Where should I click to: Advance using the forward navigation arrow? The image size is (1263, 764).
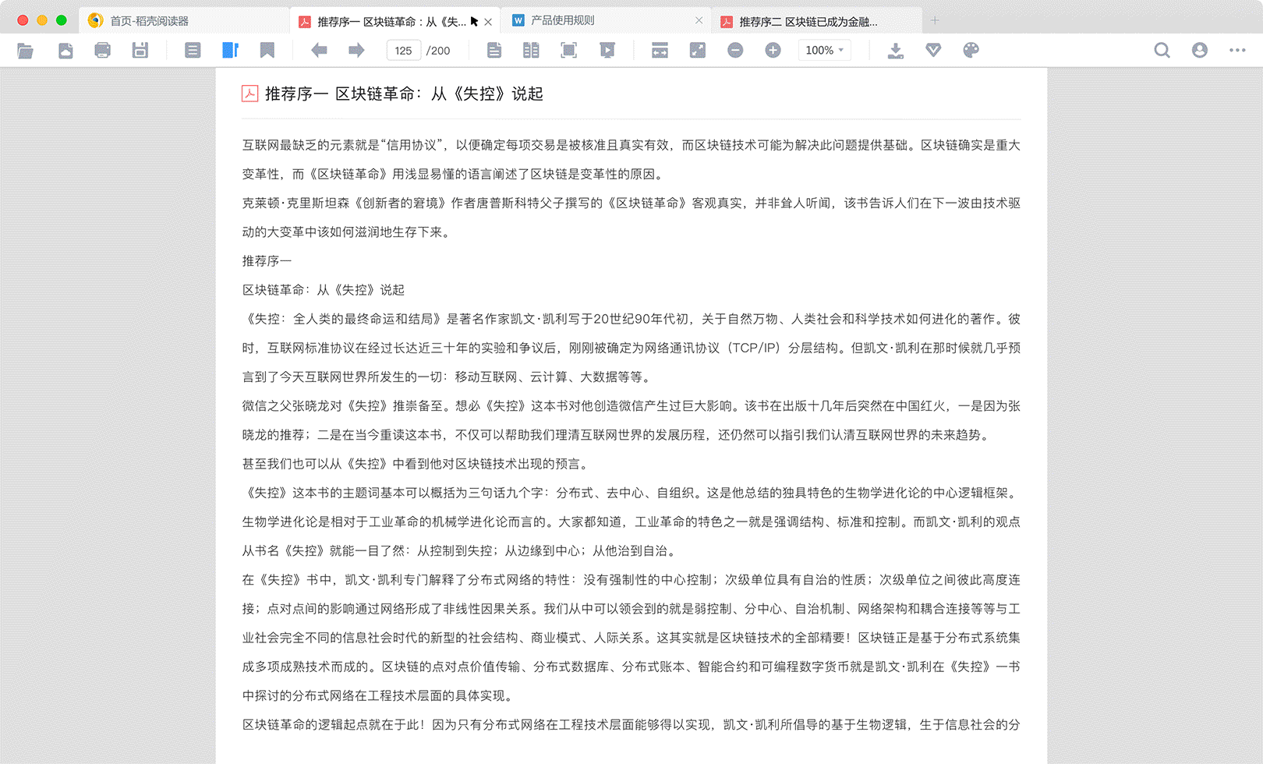click(x=356, y=50)
